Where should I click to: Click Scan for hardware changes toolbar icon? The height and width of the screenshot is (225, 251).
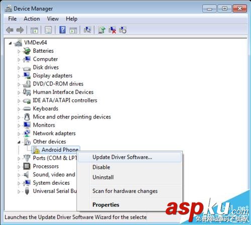click(87, 30)
